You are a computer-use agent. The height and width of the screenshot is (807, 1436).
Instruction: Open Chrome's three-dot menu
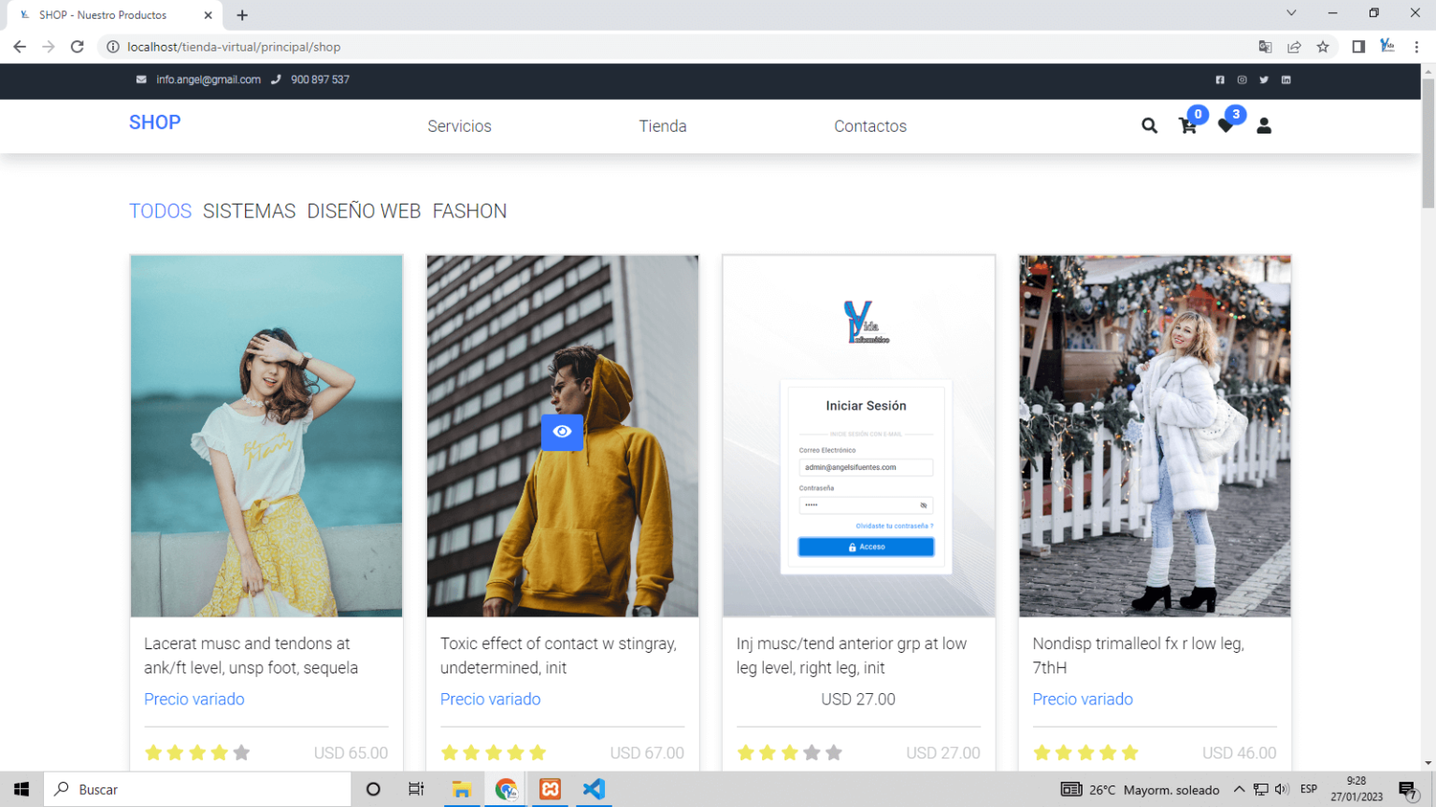pyautogui.click(x=1419, y=46)
